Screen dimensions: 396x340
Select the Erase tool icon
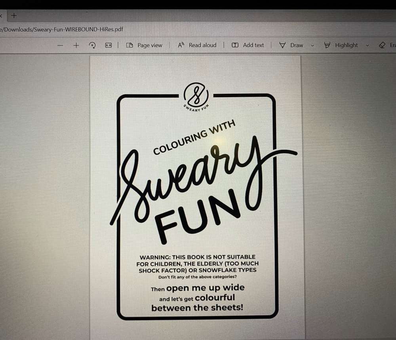click(382, 45)
